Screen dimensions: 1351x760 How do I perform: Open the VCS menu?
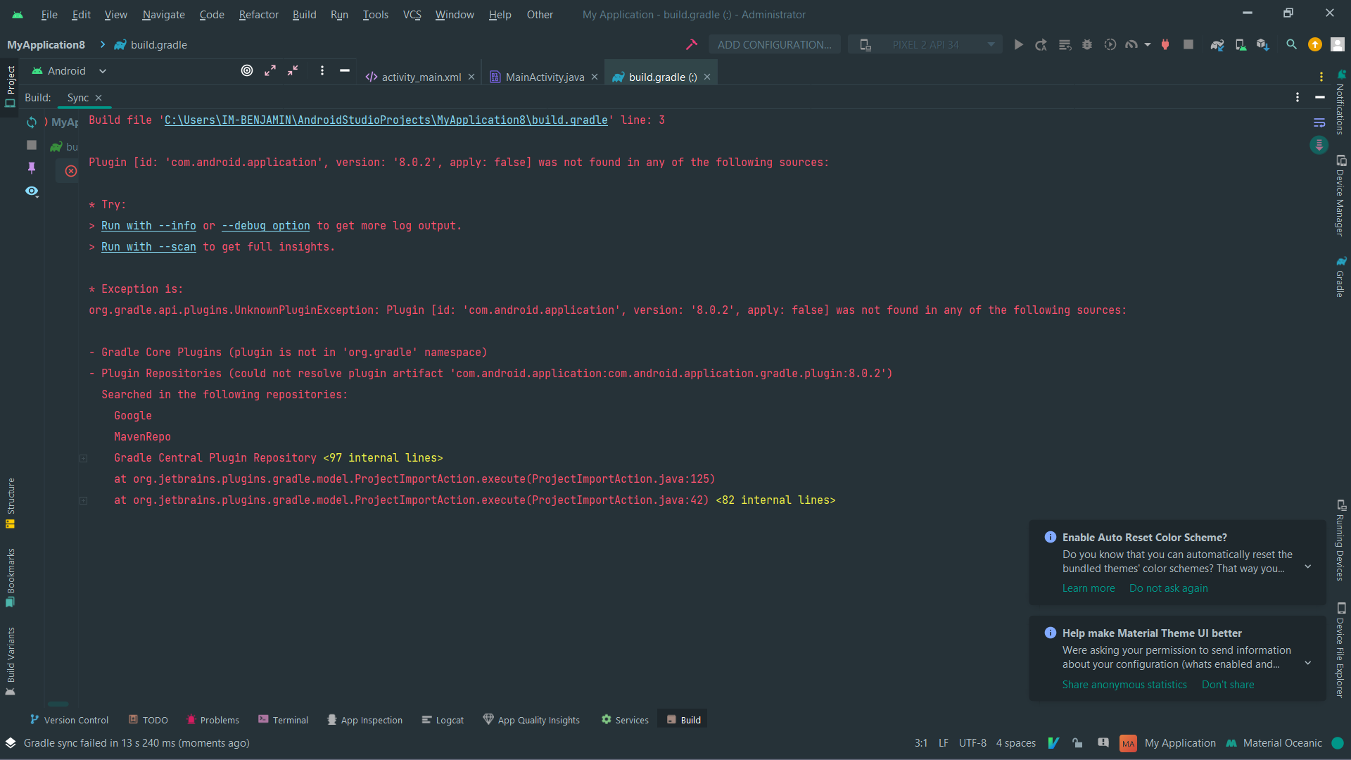pyautogui.click(x=412, y=14)
